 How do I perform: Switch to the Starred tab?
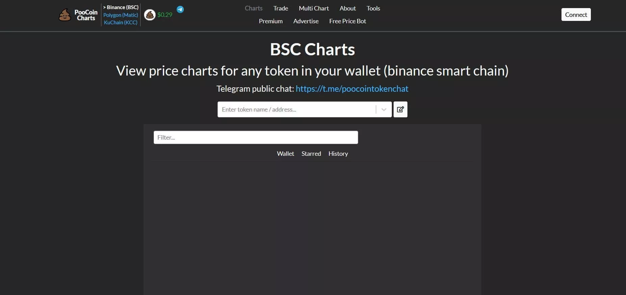311,154
